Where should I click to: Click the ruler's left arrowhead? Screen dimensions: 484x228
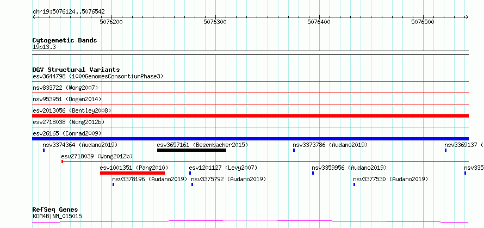coord(34,17)
